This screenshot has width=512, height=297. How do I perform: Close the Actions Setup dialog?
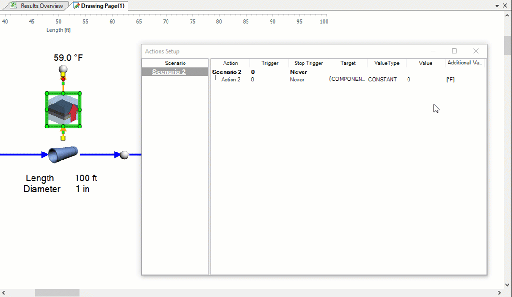(x=476, y=51)
